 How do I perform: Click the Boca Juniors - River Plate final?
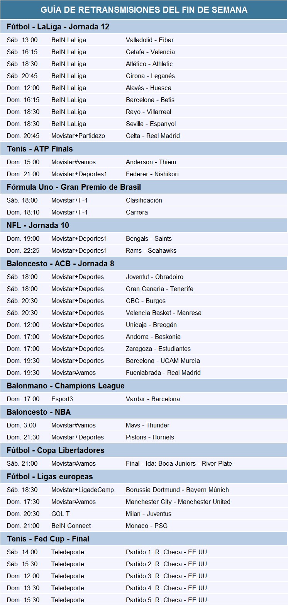[x=179, y=463]
